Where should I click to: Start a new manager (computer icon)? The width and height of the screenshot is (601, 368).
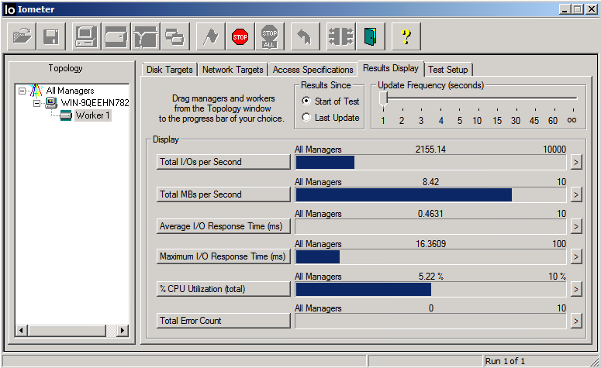tap(86, 36)
